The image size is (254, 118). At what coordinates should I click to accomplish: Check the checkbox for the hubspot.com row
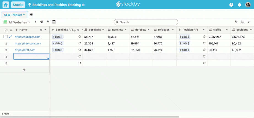(6, 36)
